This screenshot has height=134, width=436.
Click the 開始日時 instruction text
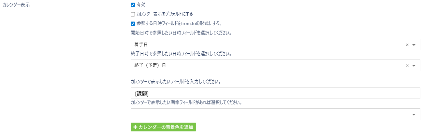coord(181,33)
